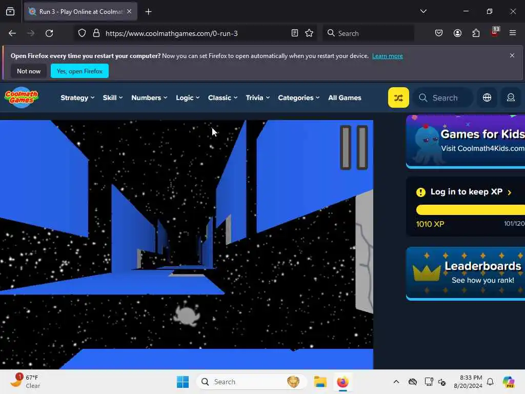
Task: Click the 1010 XP label
Action: [430, 224]
